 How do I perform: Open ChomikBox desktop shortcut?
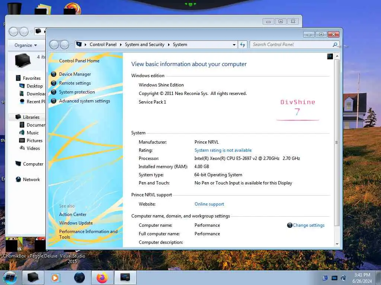[x=15, y=248]
